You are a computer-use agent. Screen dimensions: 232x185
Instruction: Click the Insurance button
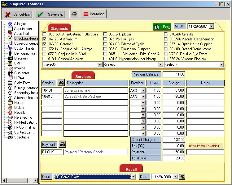pos(94,14)
